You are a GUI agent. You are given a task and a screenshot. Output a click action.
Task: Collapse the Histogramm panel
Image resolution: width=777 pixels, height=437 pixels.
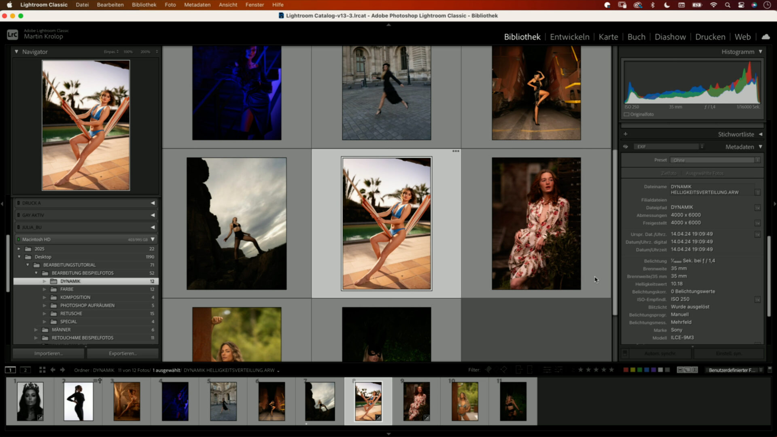760,52
